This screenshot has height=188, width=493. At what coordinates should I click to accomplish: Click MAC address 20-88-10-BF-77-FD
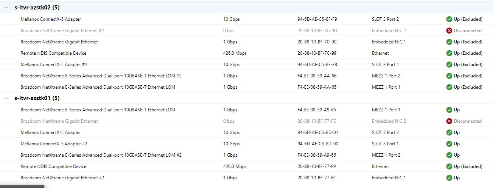pyautogui.click(x=317, y=121)
